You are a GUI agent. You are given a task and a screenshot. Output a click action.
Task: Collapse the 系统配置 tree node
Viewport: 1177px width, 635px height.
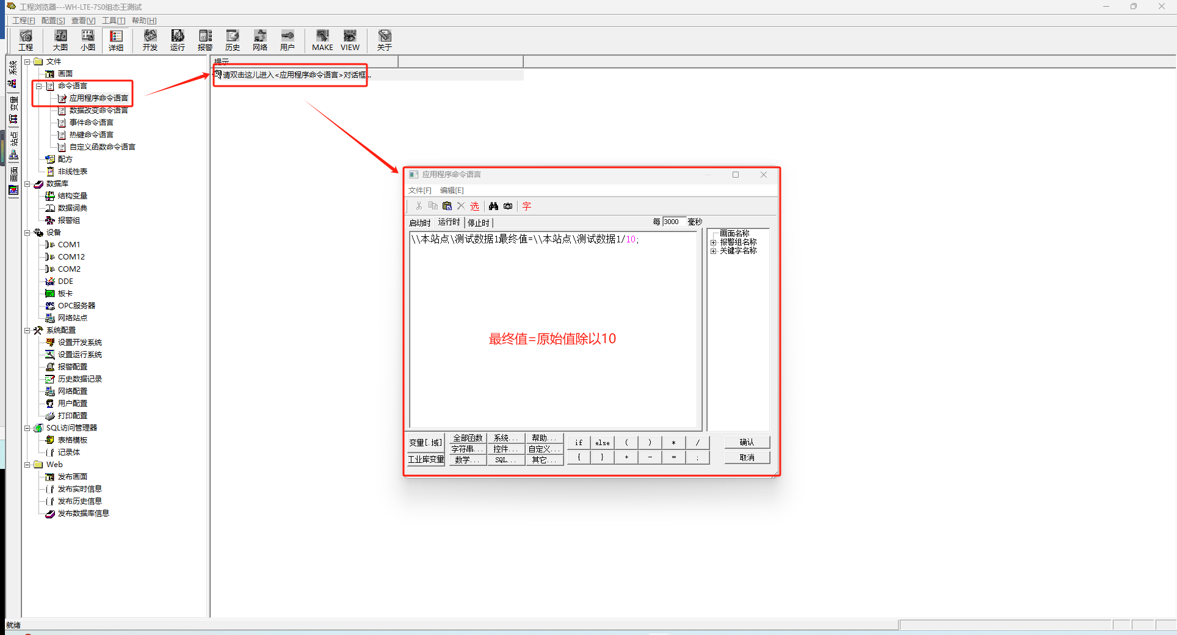(27, 330)
